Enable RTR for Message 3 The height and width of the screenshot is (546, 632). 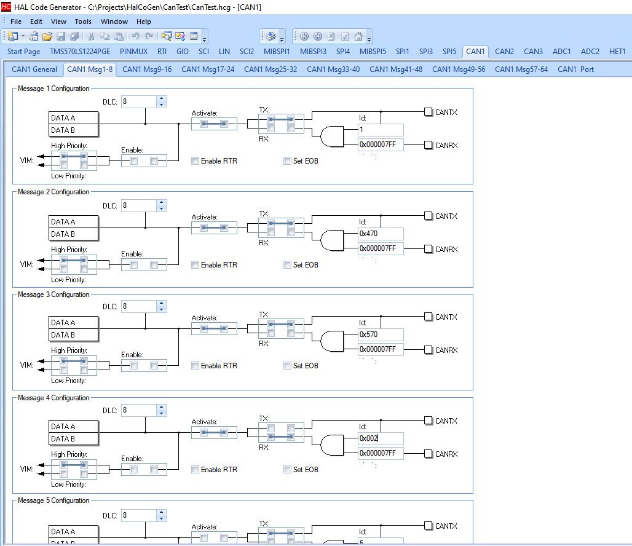196,366
